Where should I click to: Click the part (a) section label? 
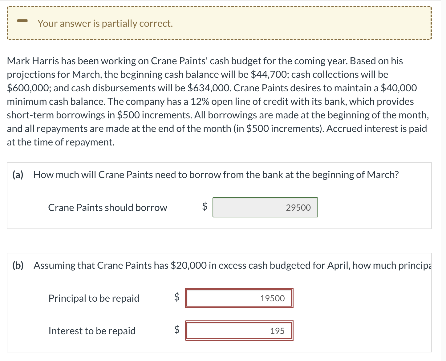(18, 174)
